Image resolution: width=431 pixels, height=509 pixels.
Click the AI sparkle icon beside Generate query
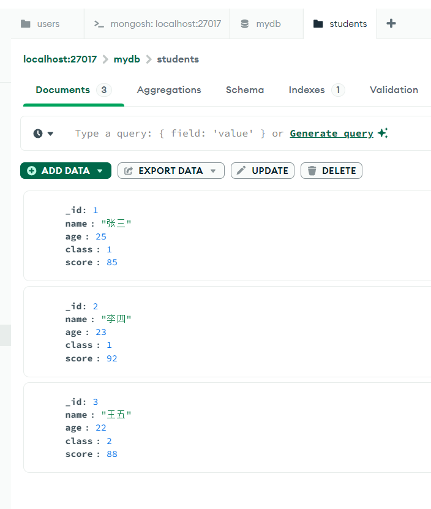click(383, 133)
